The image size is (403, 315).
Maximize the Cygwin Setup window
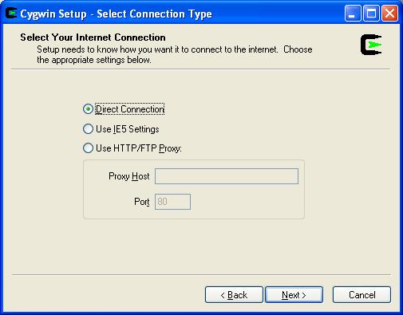371,14
